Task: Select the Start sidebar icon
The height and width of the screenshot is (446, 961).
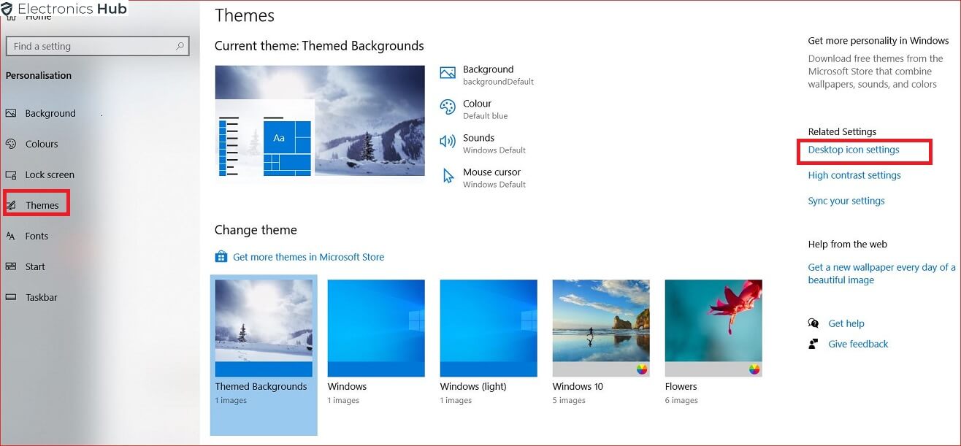Action: 13,266
